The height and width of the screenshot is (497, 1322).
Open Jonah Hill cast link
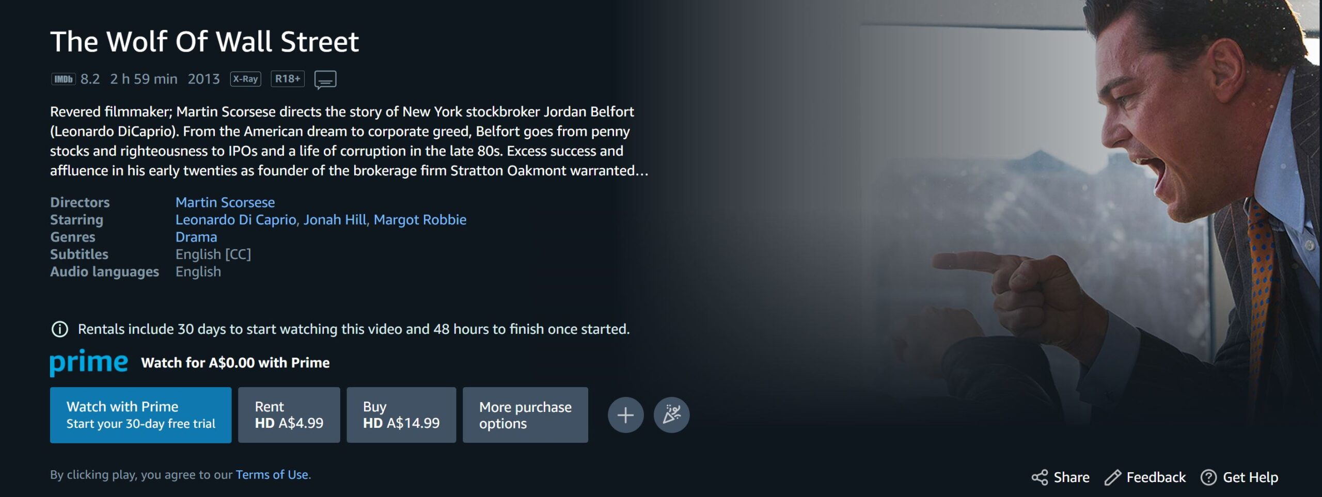pyautogui.click(x=335, y=220)
